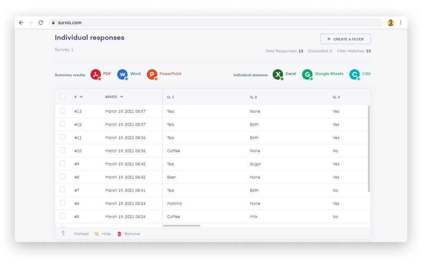Click the Create a Filter button
The width and height of the screenshot is (422, 264).
(x=345, y=39)
